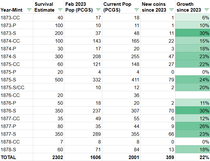Open the New coins since 2023 filter icon
The width and height of the screenshot is (210, 161).
click(171, 10)
